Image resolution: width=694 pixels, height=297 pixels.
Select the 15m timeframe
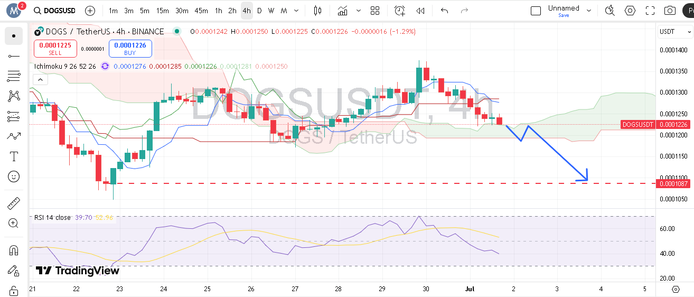[162, 11]
